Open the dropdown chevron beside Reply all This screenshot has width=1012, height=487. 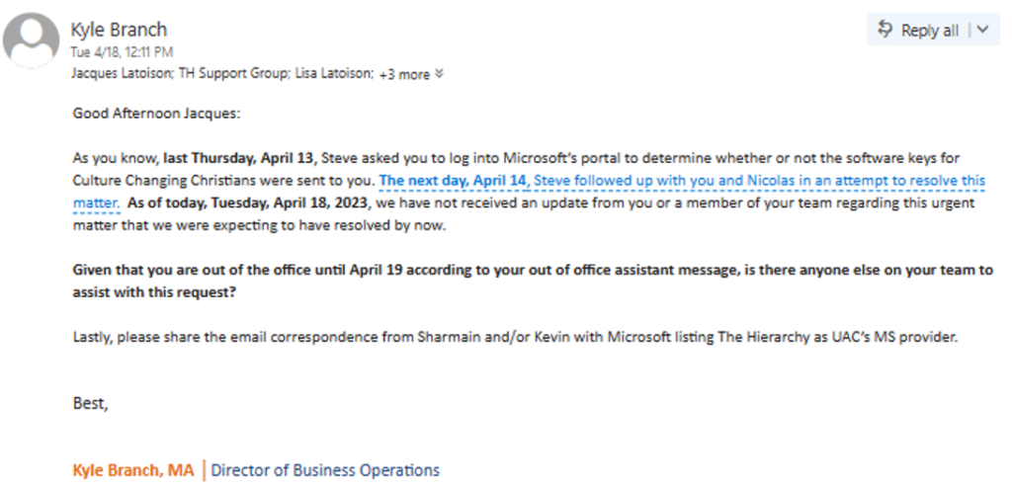click(x=984, y=30)
